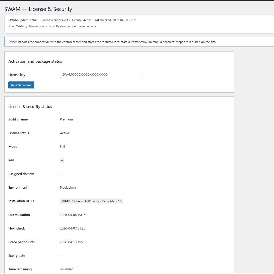
Task: Click the update service disabled message
Action: point(53,26)
